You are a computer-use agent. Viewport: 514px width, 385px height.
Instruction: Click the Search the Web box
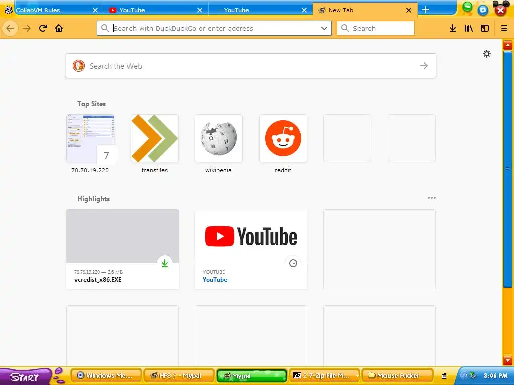click(x=251, y=66)
